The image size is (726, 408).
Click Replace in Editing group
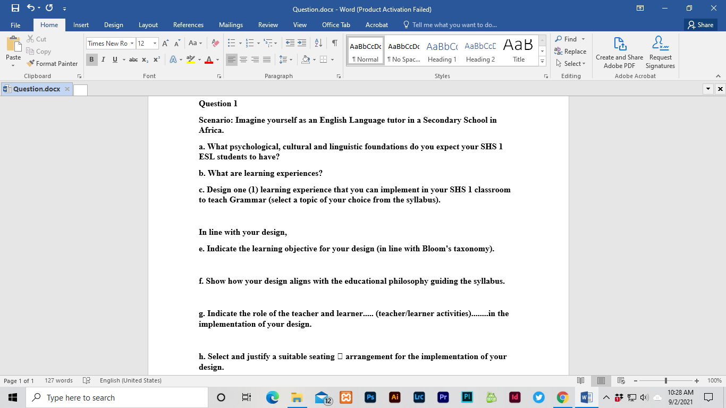(x=570, y=52)
